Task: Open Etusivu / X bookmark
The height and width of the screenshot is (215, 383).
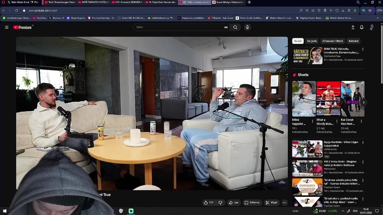Action: (x=56, y=18)
